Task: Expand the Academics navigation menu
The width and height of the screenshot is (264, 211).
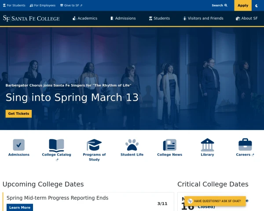Action: pos(84,18)
